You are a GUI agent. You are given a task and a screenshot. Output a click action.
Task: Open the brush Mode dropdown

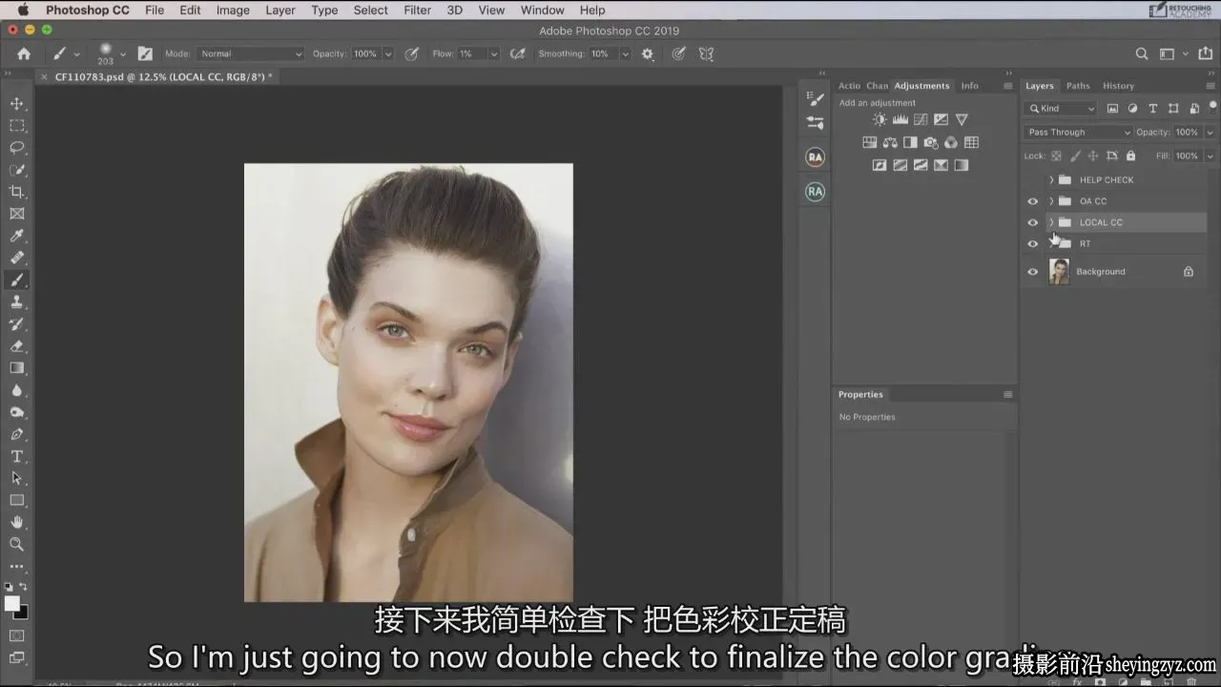click(251, 53)
